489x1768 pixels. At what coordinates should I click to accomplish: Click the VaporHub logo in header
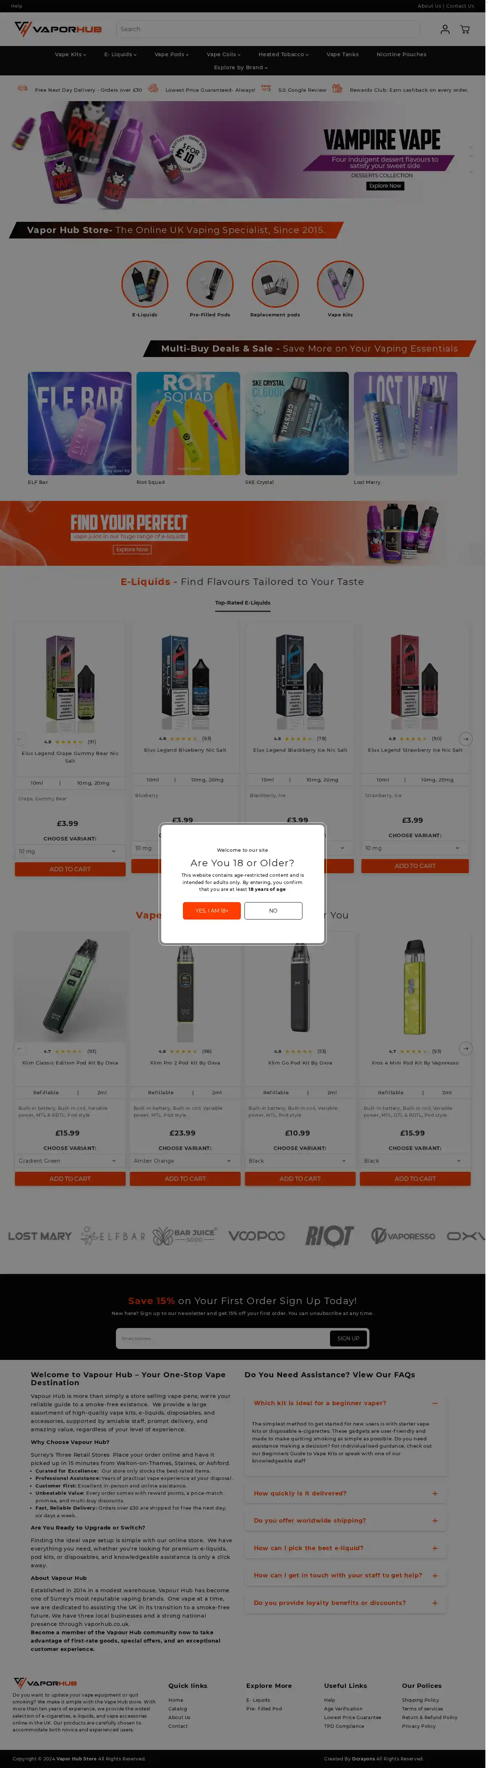58,29
